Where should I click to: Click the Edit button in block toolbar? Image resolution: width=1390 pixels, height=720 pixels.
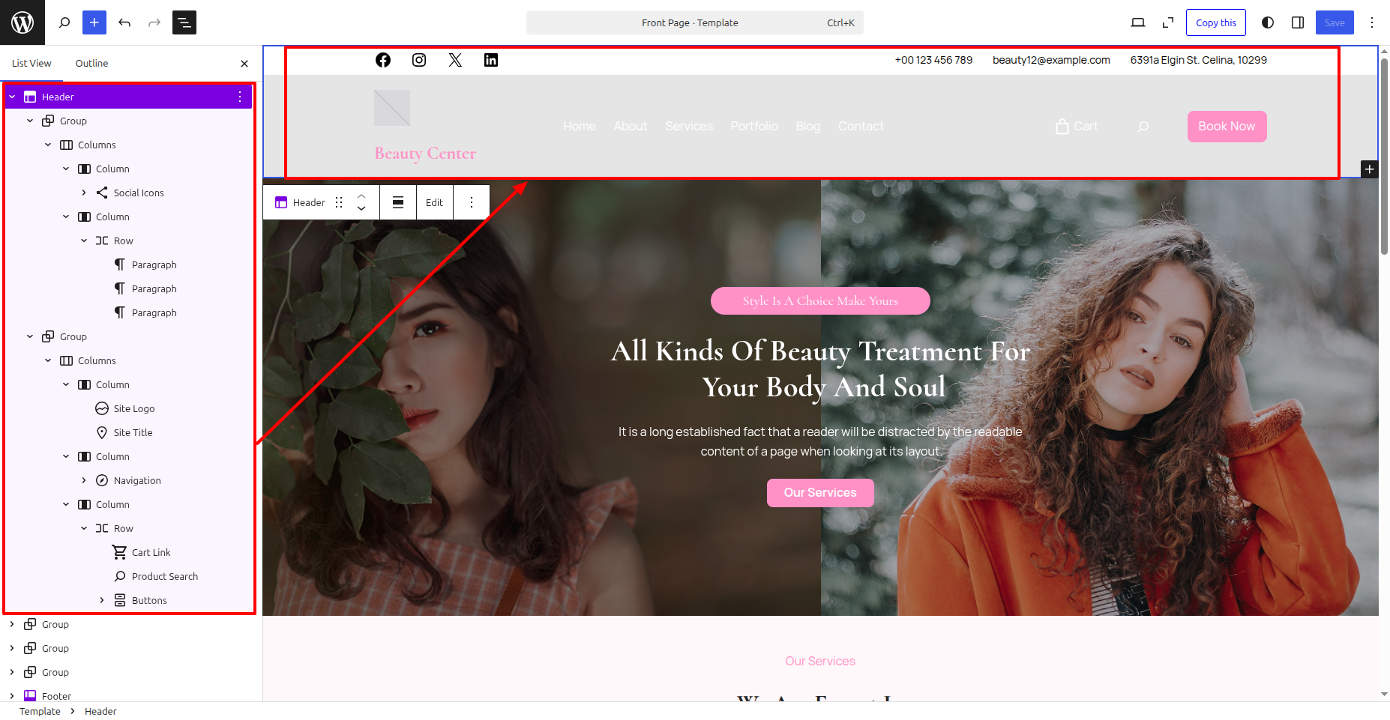coord(434,202)
